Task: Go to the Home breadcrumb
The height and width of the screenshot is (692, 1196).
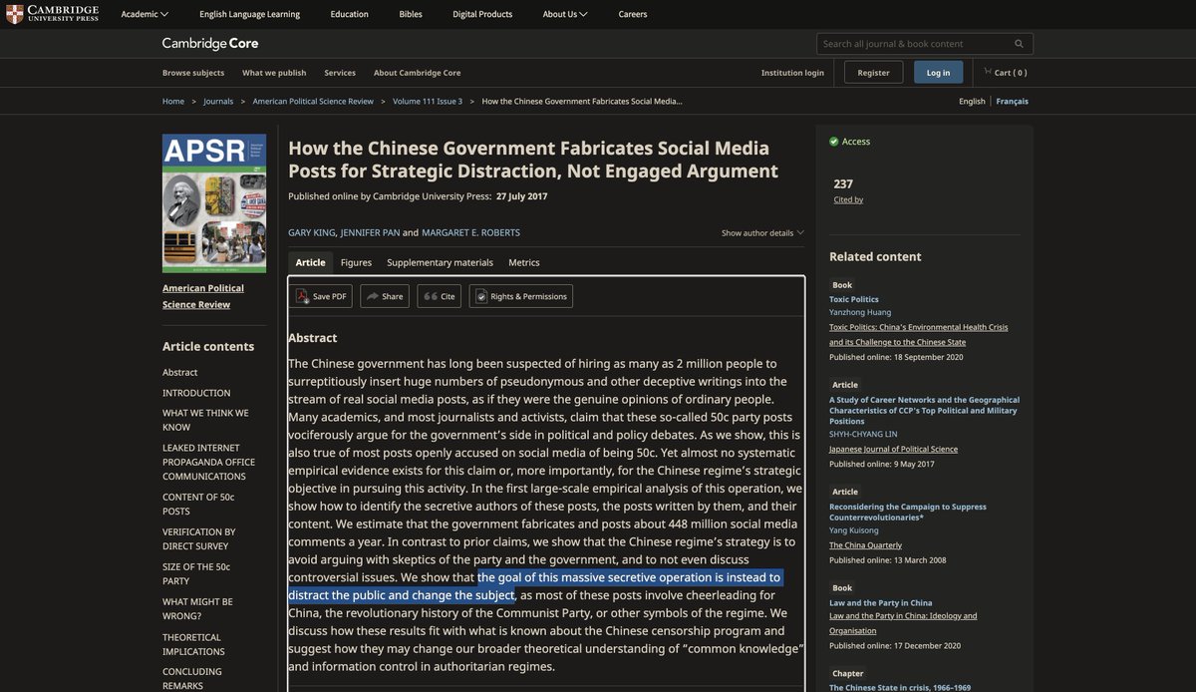Action: coord(173,101)
